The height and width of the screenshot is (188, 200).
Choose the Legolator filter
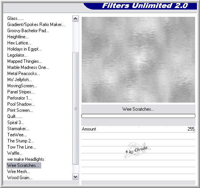17,55
